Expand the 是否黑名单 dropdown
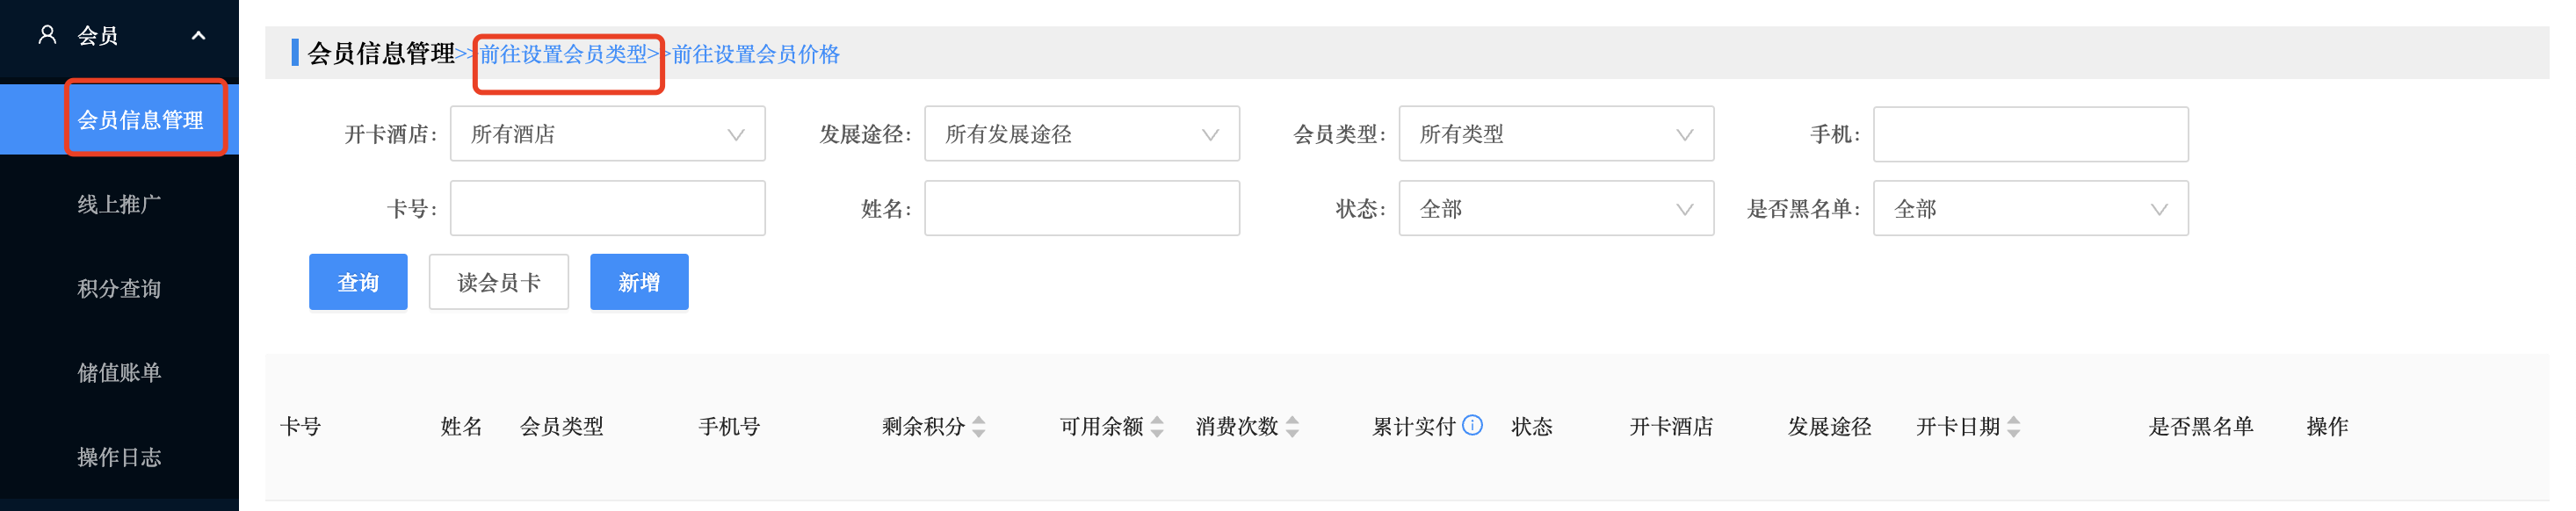The height and width of the screenshot is (511, 2576). coord(2031,208)
